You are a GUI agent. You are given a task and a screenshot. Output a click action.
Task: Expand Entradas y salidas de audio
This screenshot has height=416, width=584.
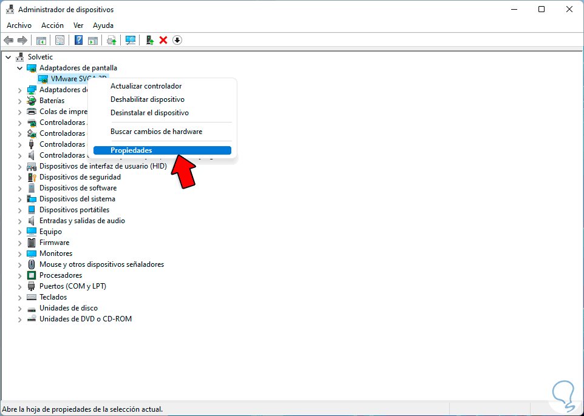pos(20,221)
